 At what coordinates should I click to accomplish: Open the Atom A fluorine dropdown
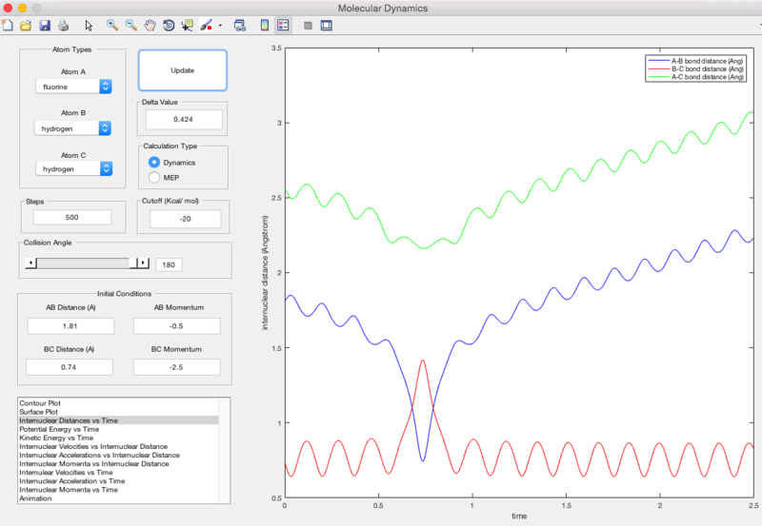[x=74, y=87]
